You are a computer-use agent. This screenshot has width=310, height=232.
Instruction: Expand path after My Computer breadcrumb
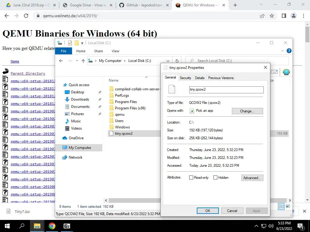125,61
